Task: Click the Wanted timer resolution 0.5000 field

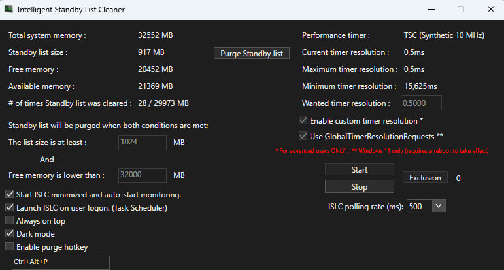Action: (421, 103)
